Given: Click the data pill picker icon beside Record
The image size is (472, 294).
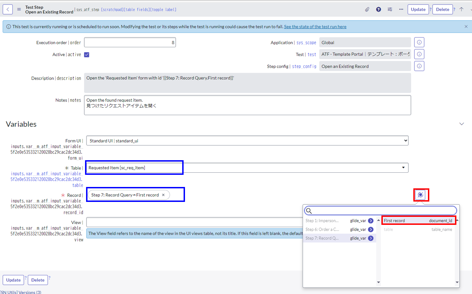Looking at the screenshot, I should (x=421, y=195).
